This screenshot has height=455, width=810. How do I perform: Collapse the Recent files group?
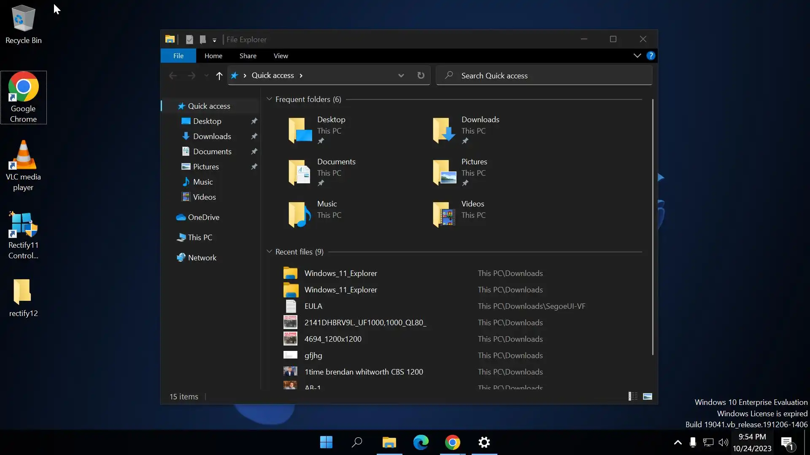tap(269, 252)
